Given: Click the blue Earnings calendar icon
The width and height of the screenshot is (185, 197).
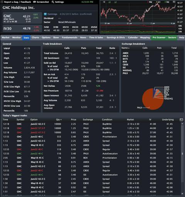Looking at the screenshot, I should click(x=45, y=14).
